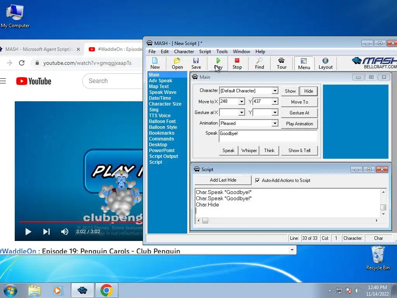
Task: Start the Tour from the toolbar
Action: coord(281,63)
